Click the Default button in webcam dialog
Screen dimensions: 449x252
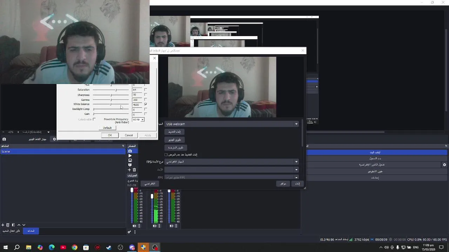(107, 128)
